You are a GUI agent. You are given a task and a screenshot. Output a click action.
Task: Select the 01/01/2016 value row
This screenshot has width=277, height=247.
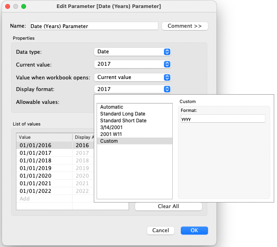(36, 145)
